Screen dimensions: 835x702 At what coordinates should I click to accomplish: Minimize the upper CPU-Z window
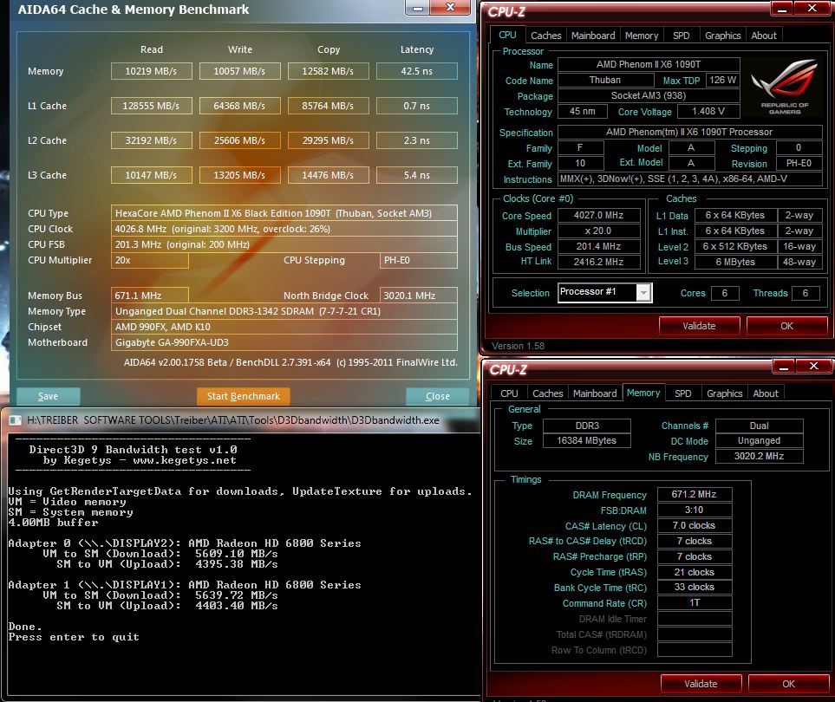pos(782,8)
